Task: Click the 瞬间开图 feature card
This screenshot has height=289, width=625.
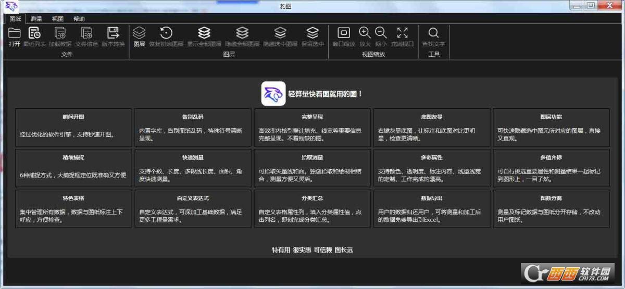Action: 73,127
